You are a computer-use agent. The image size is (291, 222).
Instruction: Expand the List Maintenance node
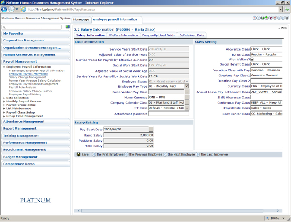[x=4, y=109]
